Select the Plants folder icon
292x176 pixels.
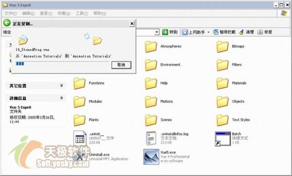tap(79, 120)
